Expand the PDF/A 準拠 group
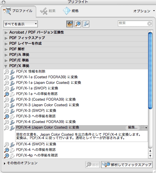 [x=6, y=55]
